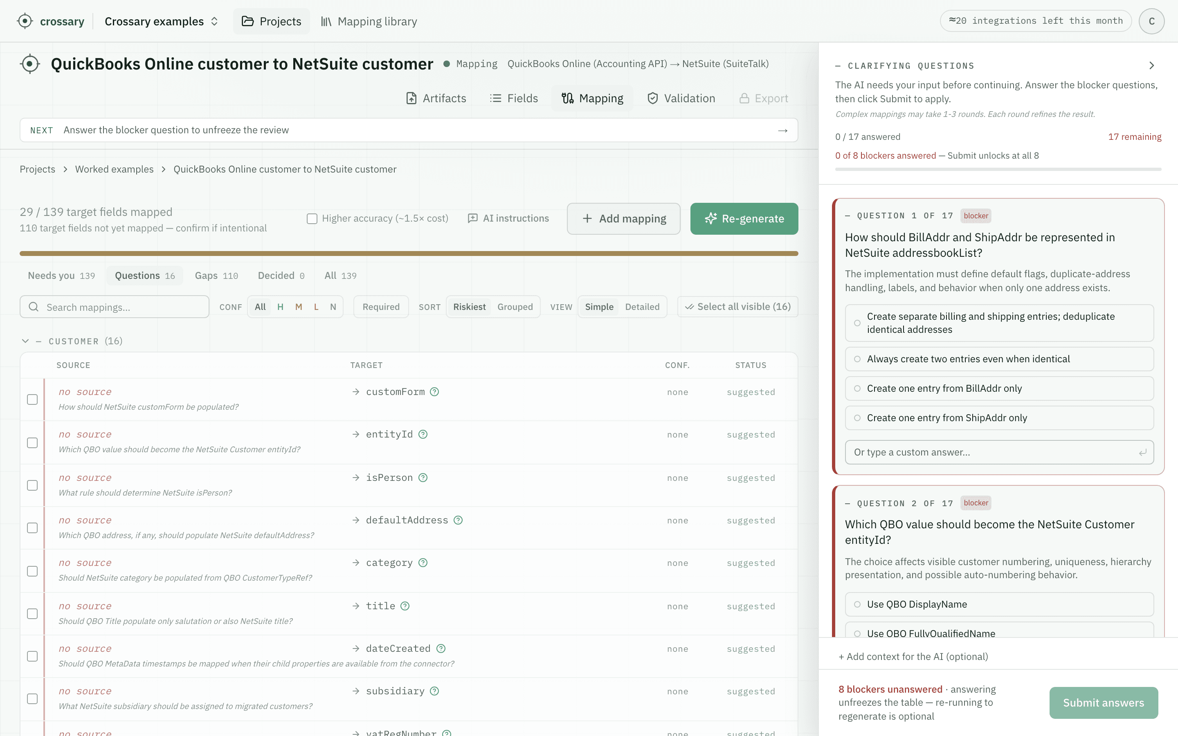
Task: Show the Gaps filter
Action: click(216, 276)
